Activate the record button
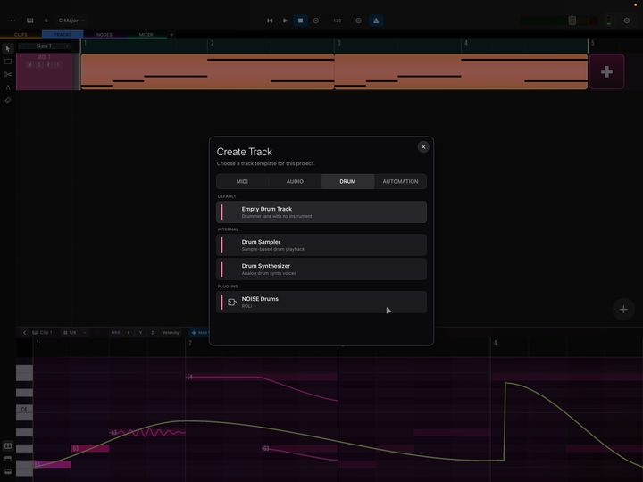 tap(316, 21)
